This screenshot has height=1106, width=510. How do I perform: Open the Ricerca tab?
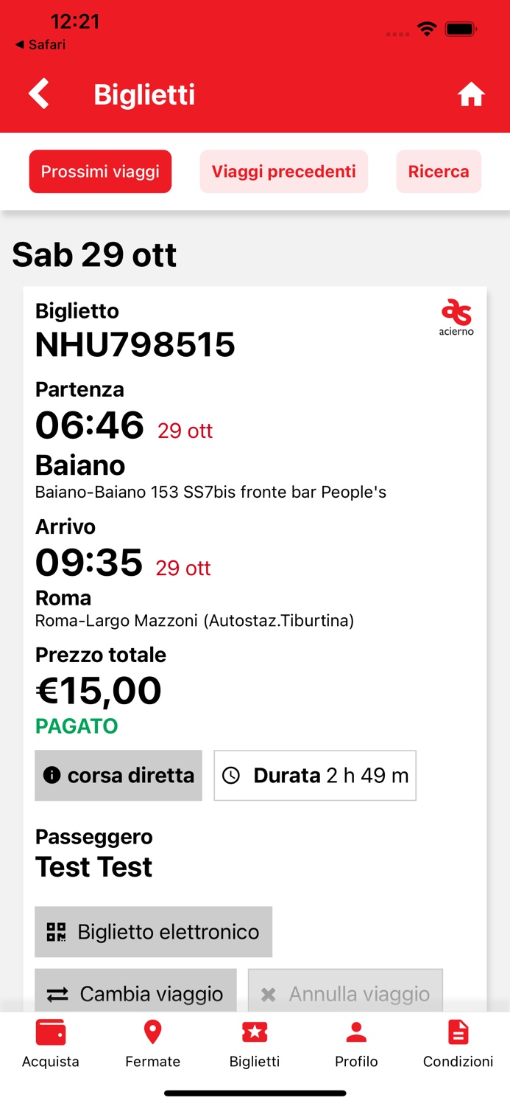439,172
